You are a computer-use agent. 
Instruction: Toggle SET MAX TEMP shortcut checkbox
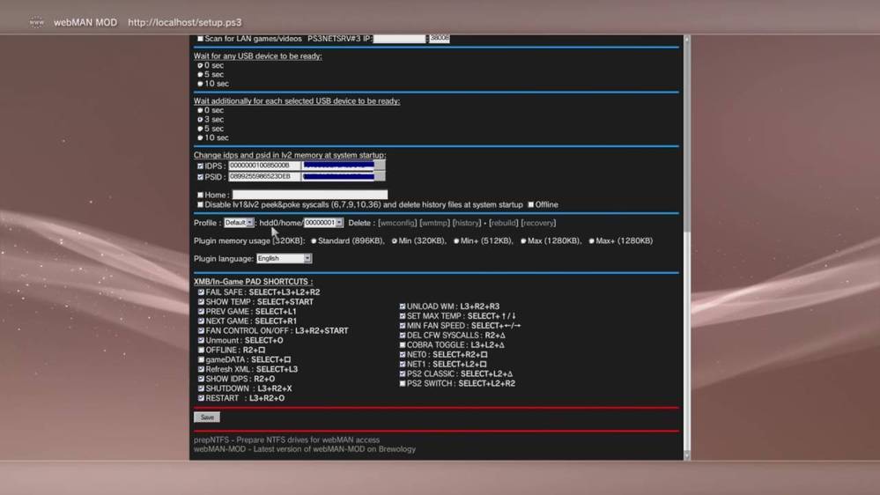(x=403, y=316)
